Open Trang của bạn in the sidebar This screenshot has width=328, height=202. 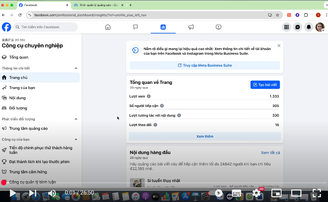[x=40, y=88]
